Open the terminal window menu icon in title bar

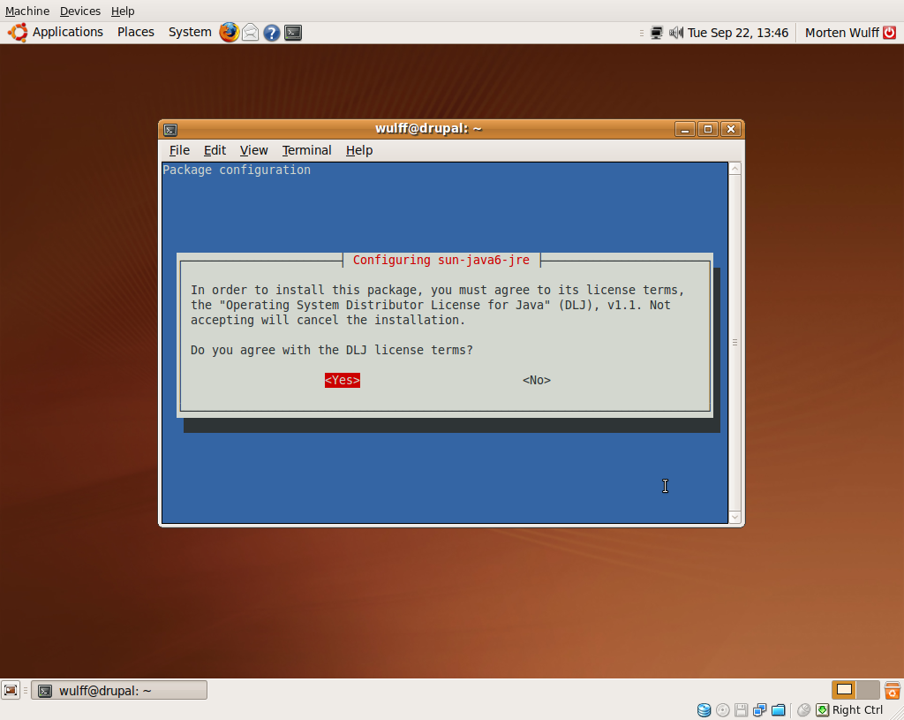coord(170,129)
